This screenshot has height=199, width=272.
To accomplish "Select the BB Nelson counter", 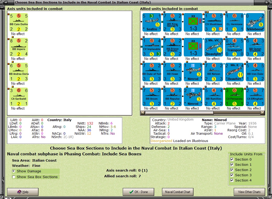I will (214, 72).
